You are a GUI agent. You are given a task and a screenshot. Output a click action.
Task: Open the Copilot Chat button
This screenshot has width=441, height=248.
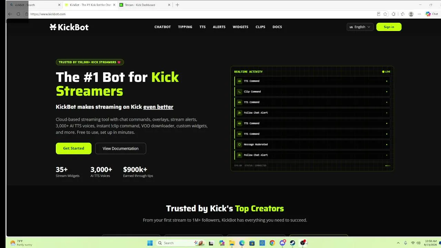[432, 14]
